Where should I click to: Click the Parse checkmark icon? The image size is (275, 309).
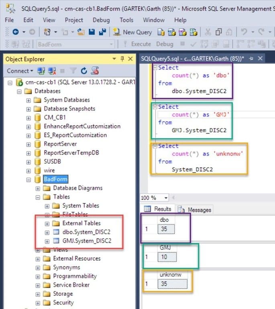[x=193, y=44]
